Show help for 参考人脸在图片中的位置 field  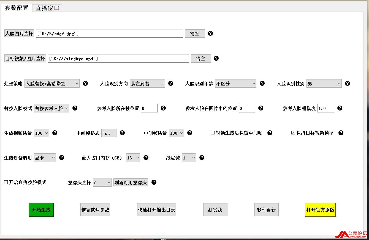[261, 108]
